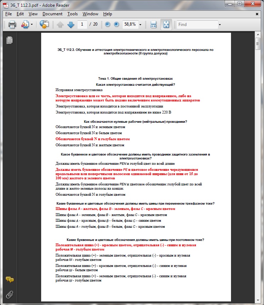Toggle fit-width scrolling mode
This screenshot has width=264, height=305.
pyautogui.click(x=153, y=25)
